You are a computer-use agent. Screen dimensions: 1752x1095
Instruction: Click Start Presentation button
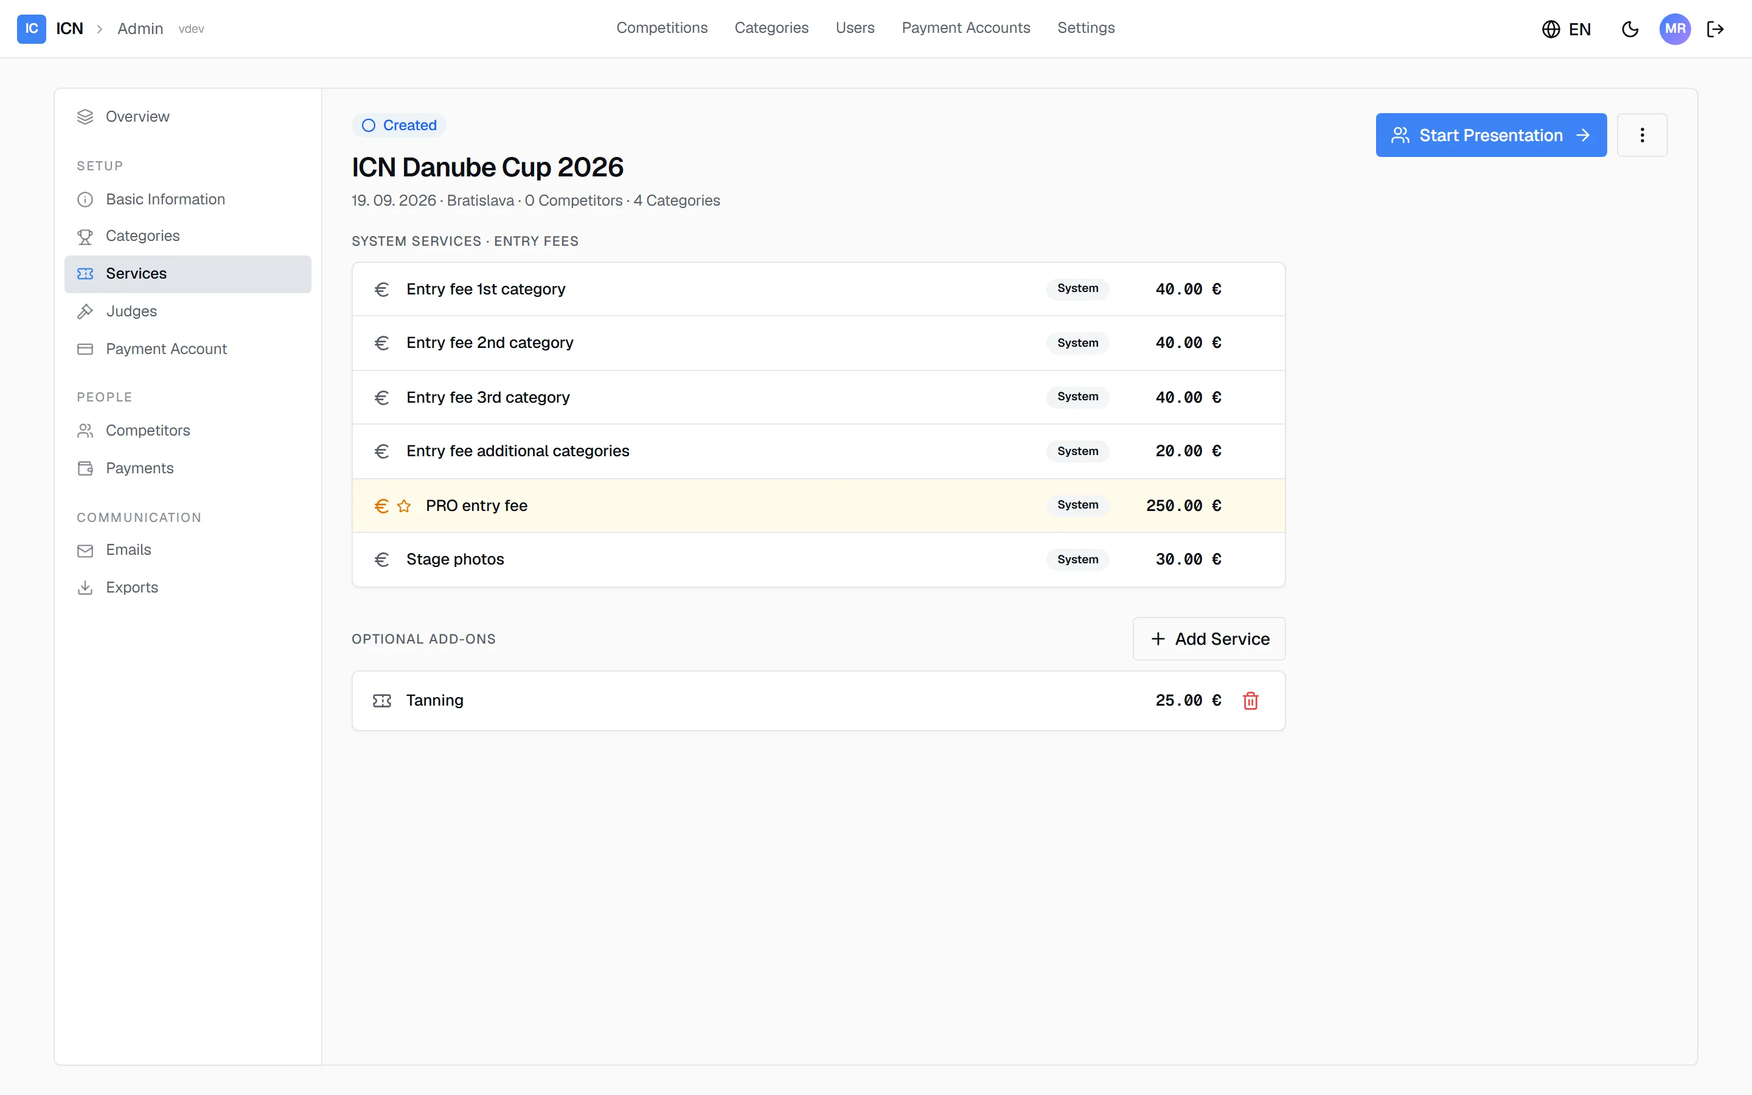click(1490, 134)
